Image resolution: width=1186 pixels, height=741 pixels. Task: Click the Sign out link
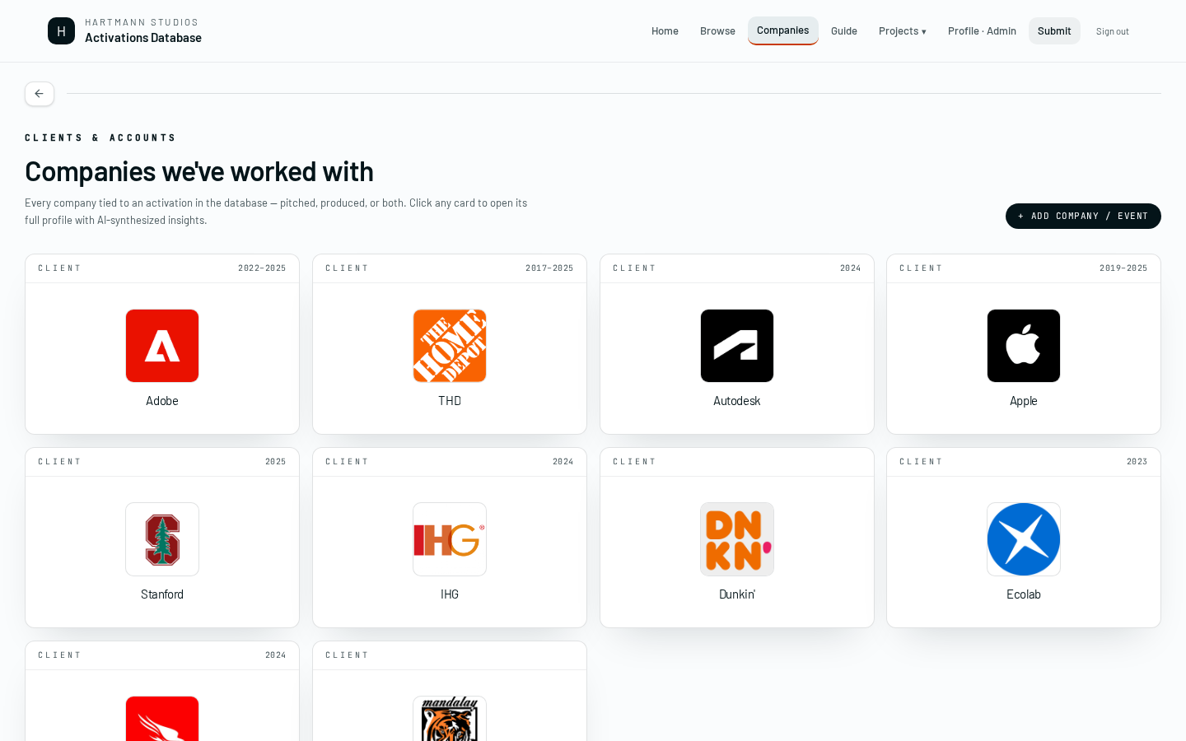click(1112, 31)
